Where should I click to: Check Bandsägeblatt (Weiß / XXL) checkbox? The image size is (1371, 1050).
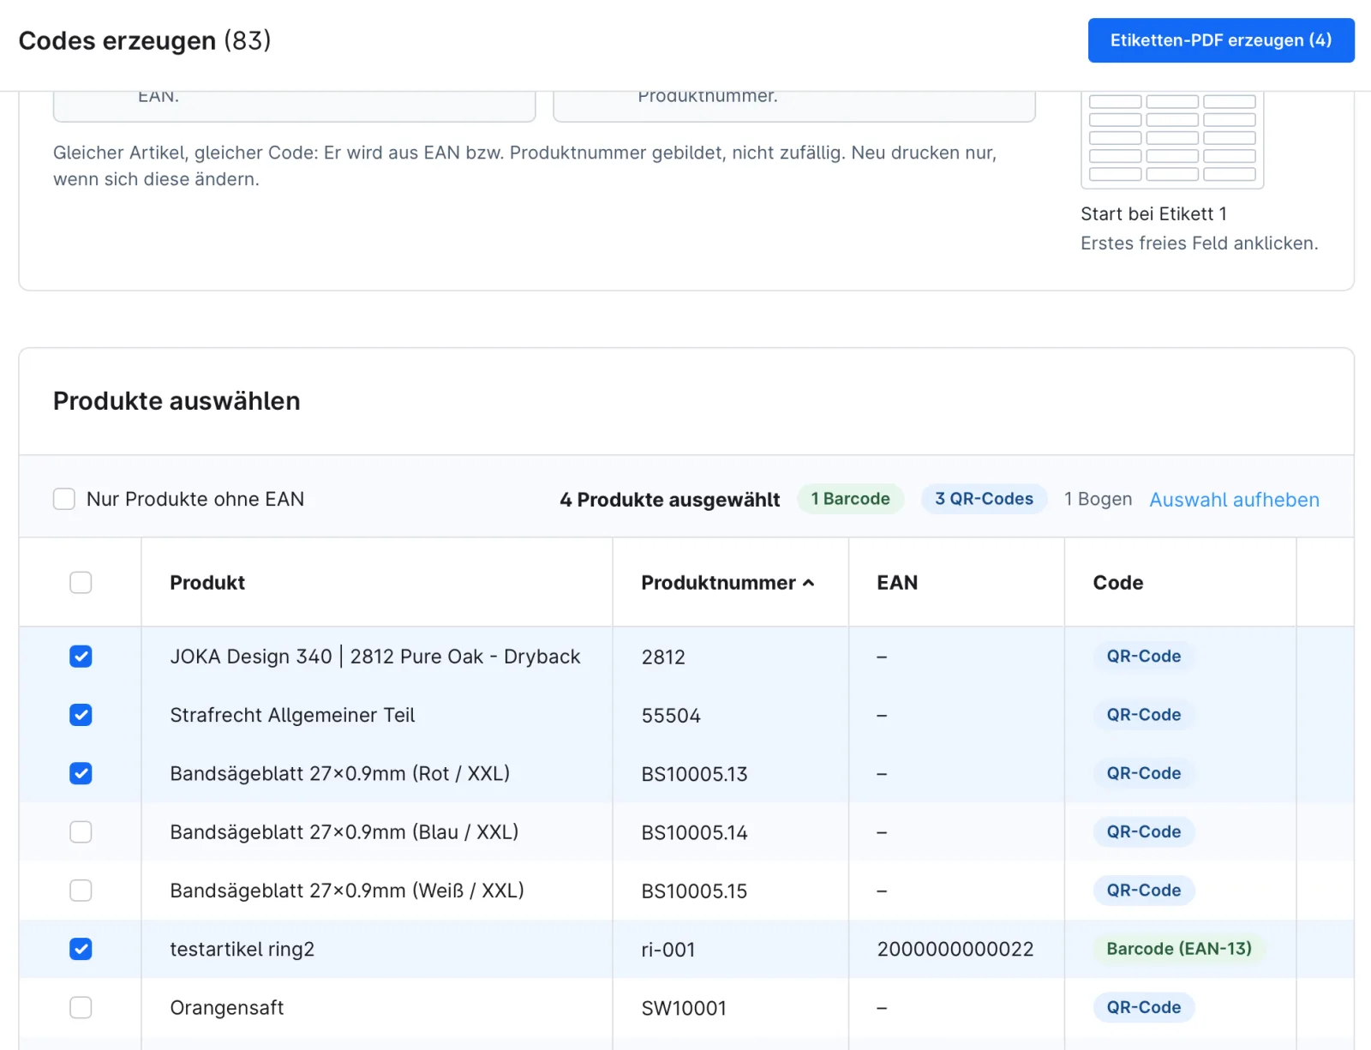tap(81, 891)
